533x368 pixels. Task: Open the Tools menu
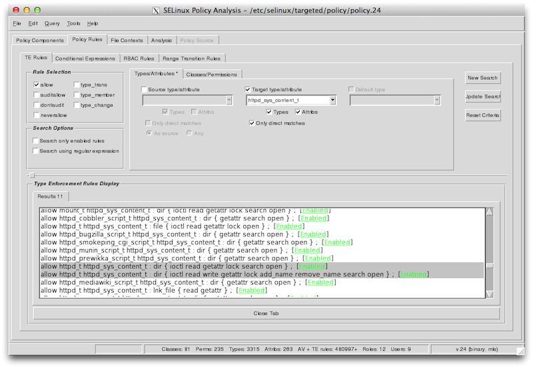point(73,23)
